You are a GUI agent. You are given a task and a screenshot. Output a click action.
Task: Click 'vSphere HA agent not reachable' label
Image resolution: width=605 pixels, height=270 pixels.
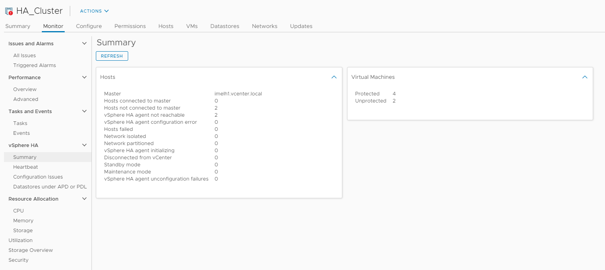(144, 115)
